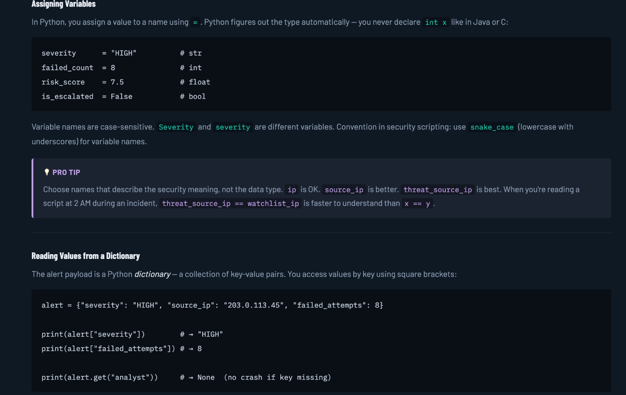Click the code line severity = "HIGH"
The image size is (626, 395).
[x=89, y=53]
